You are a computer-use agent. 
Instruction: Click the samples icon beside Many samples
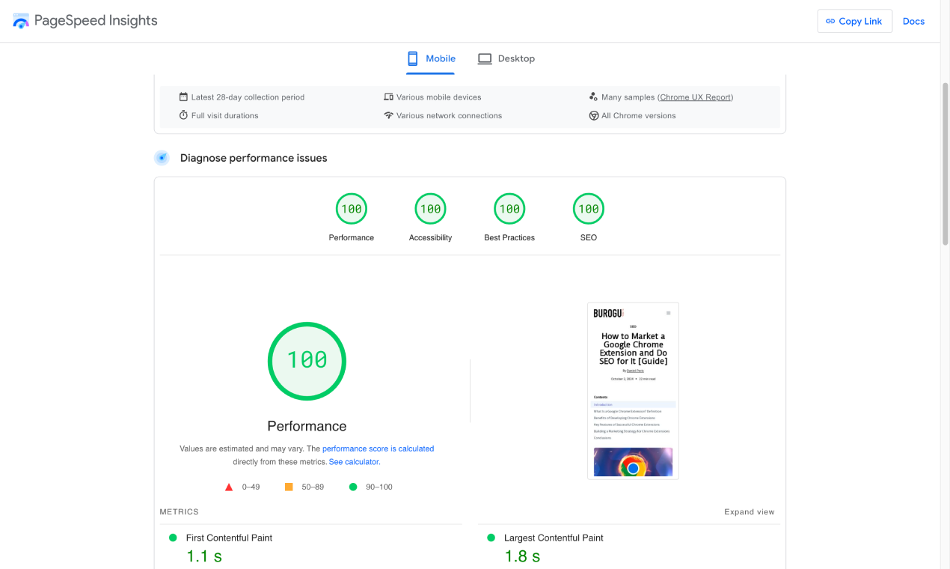click(593, 97)
